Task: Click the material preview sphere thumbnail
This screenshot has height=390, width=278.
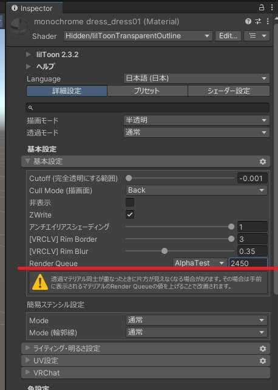Action: tap(19, 26)
